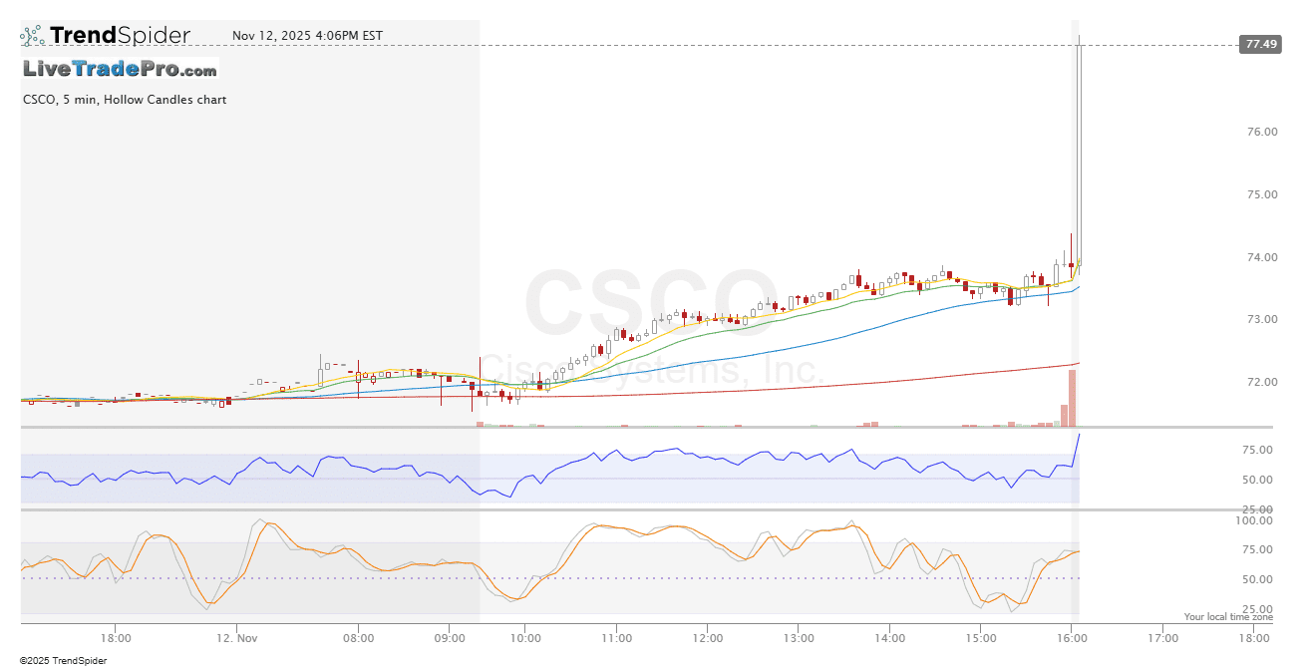Viewport: 1303px width, 670px height.
Task: Click the tallest red volume bar
Action: [1073, 398]
